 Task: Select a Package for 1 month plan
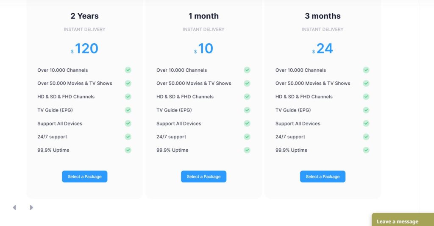203,176
